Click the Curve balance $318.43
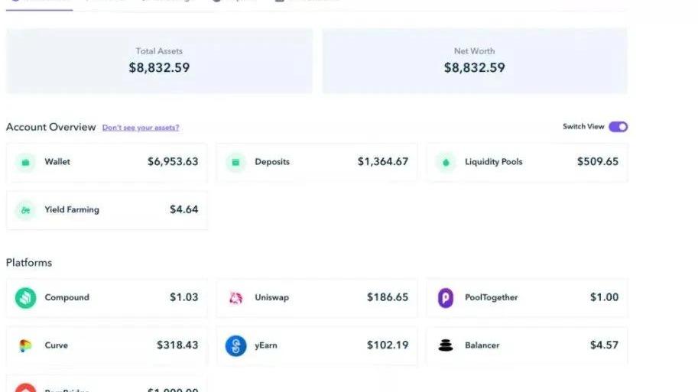The width and height of the screenshot is (698, 392). [177, 345]
